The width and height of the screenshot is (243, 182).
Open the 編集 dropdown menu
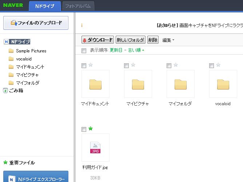[168, 40]
